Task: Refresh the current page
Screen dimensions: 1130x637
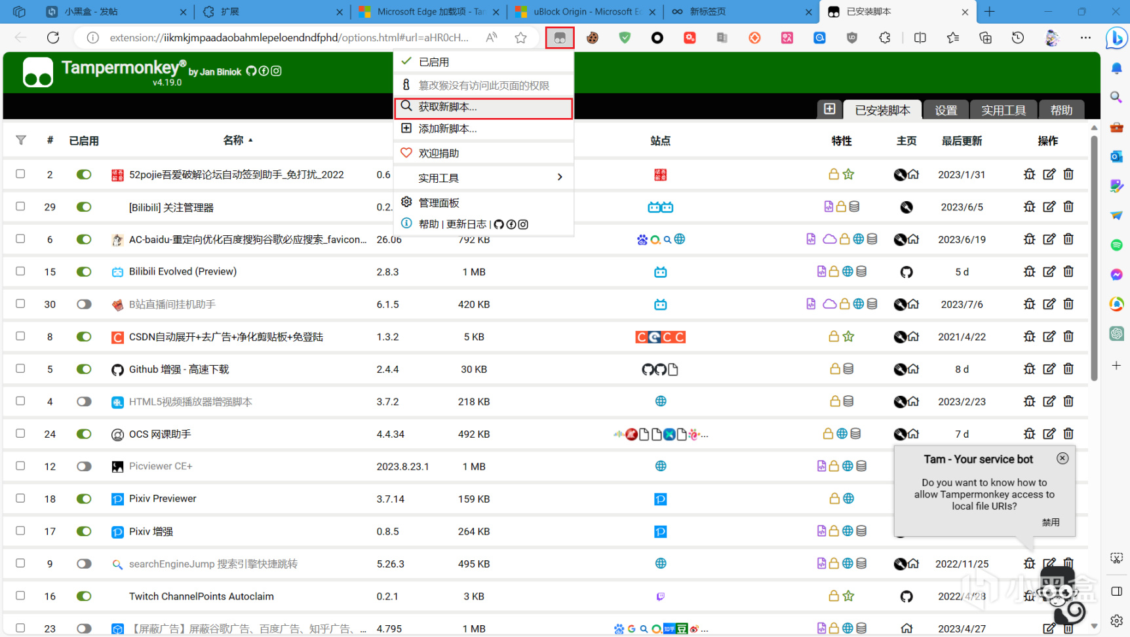Action: [x=53, y=38]
